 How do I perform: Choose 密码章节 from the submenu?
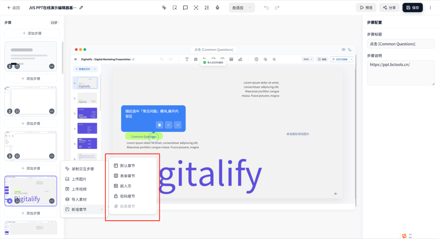coord(133,196)
